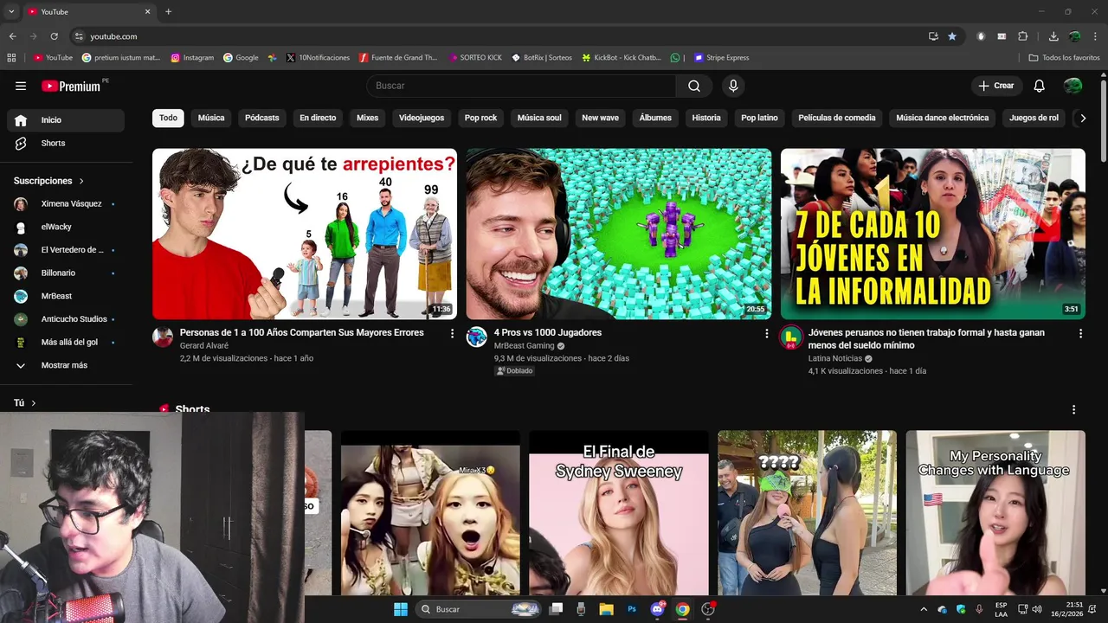Select the Videojuegos filter chip
This screenshot has height=623, width=1108.
(422, 118)
